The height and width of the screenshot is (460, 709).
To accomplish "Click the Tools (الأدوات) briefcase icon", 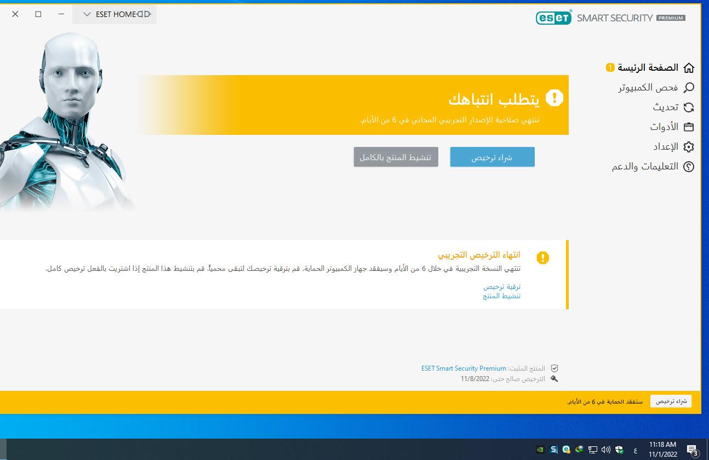I will pos(689,127).
